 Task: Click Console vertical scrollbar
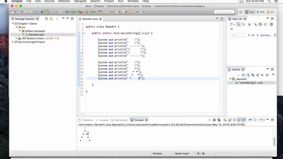tap(274, 141)
